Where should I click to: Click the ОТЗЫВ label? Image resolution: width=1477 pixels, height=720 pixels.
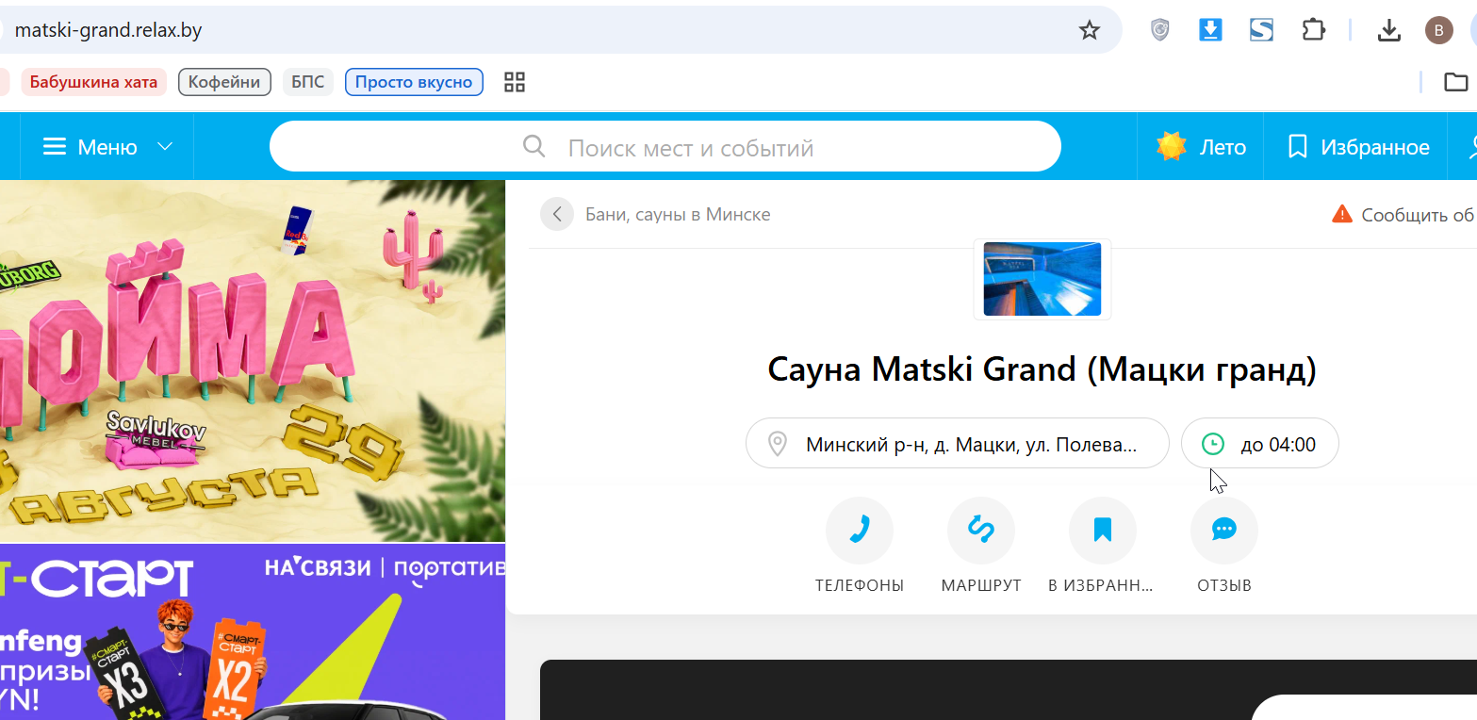(1224, 585)
